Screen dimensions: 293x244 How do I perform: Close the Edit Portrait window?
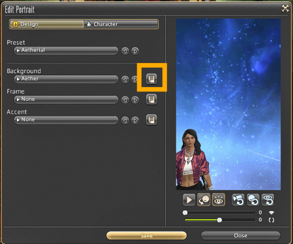click(x=285, y=9)
